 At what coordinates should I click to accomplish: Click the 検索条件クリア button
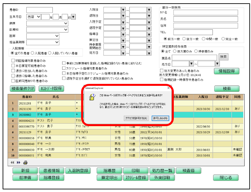(x=23, y=88)
